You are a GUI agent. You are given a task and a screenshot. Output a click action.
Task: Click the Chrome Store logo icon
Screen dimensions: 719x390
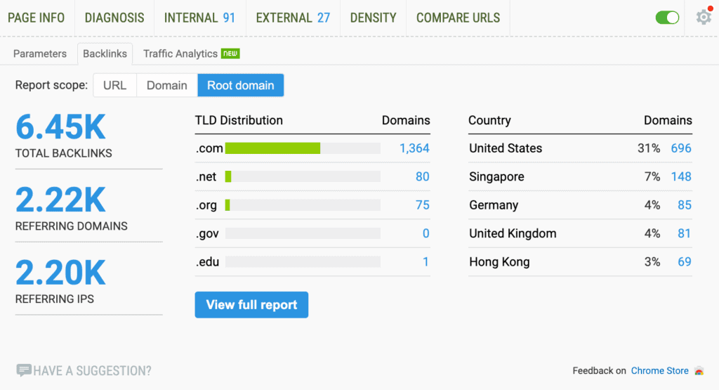pos(699,371)
